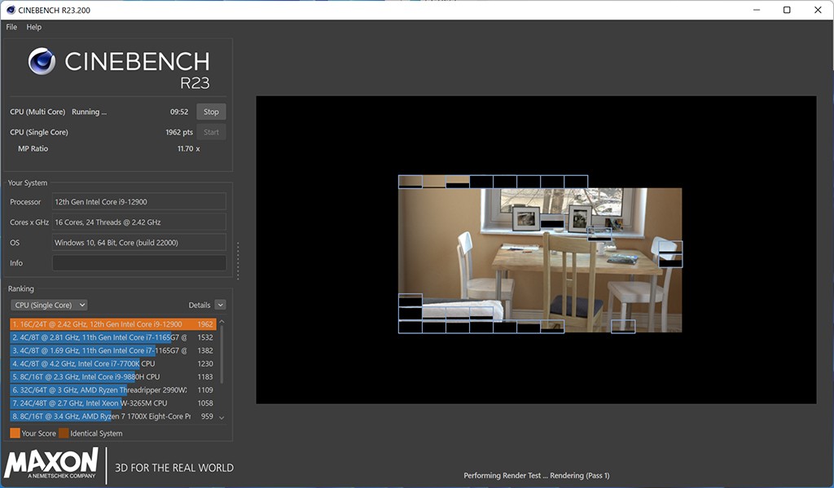Click the orange Your Score swatch
The width and height of the screenshot is (834, 488).
click(x=15, y=433)
